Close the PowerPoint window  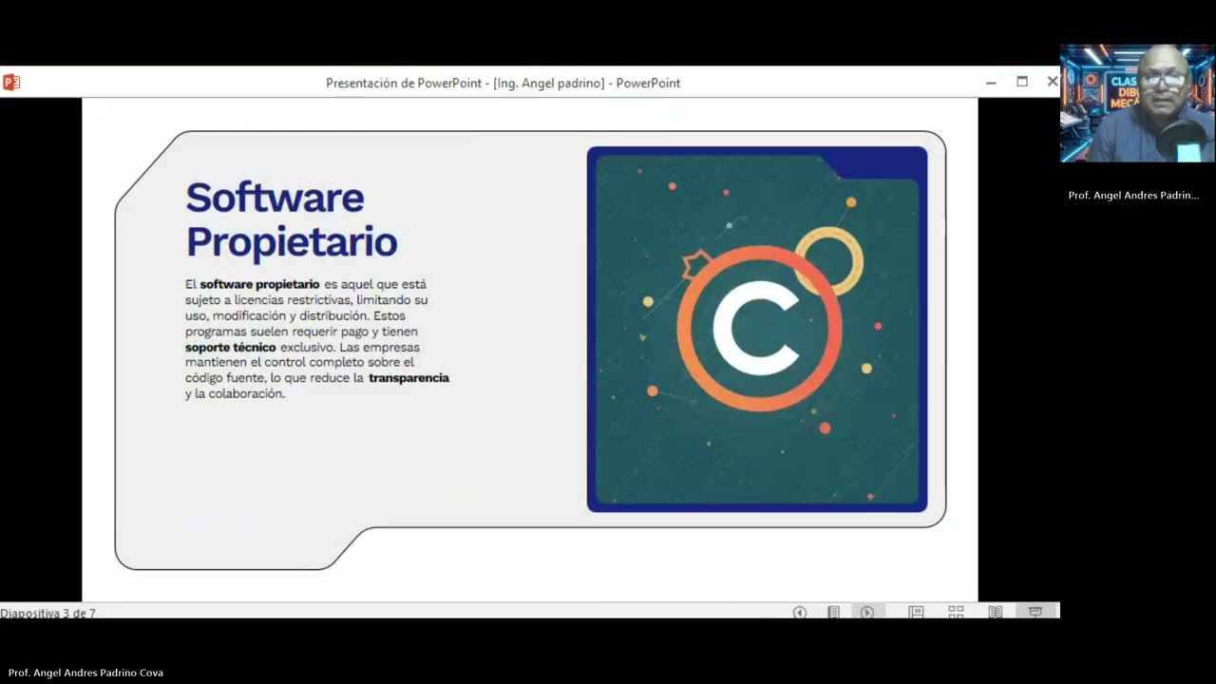[x=1053, y=82]
